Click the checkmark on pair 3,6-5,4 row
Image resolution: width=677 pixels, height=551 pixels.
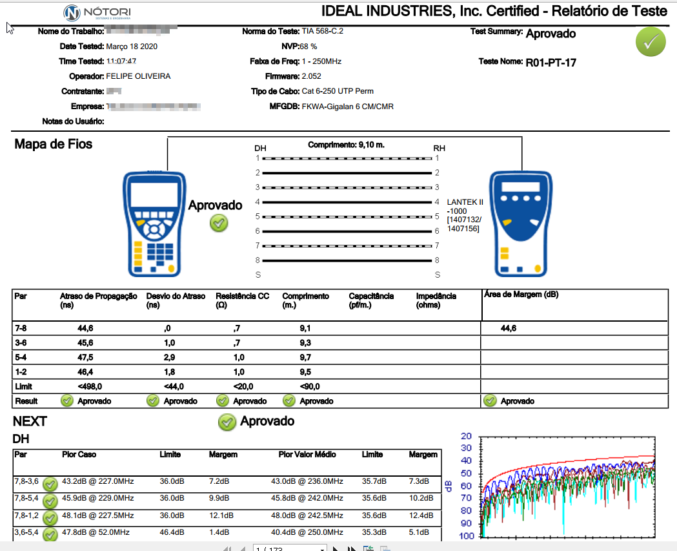tap(50, 535)
